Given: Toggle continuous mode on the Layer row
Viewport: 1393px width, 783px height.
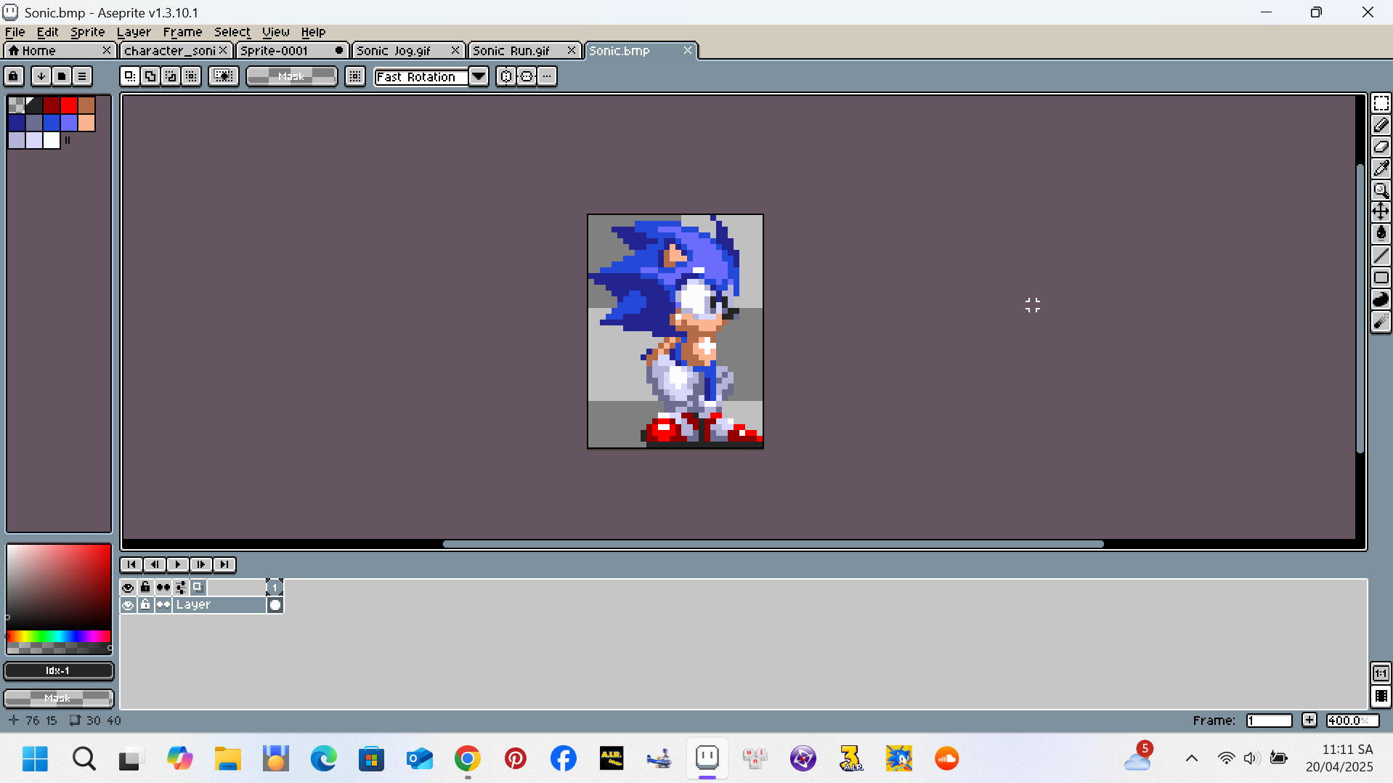Looking at the screenshot, I should [x=163, y=604].
